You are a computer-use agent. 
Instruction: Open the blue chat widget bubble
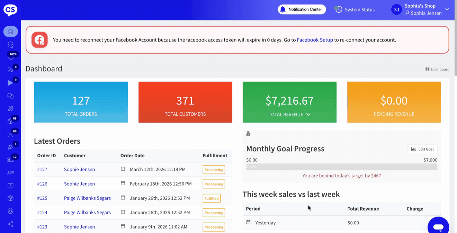click(438, 226)
